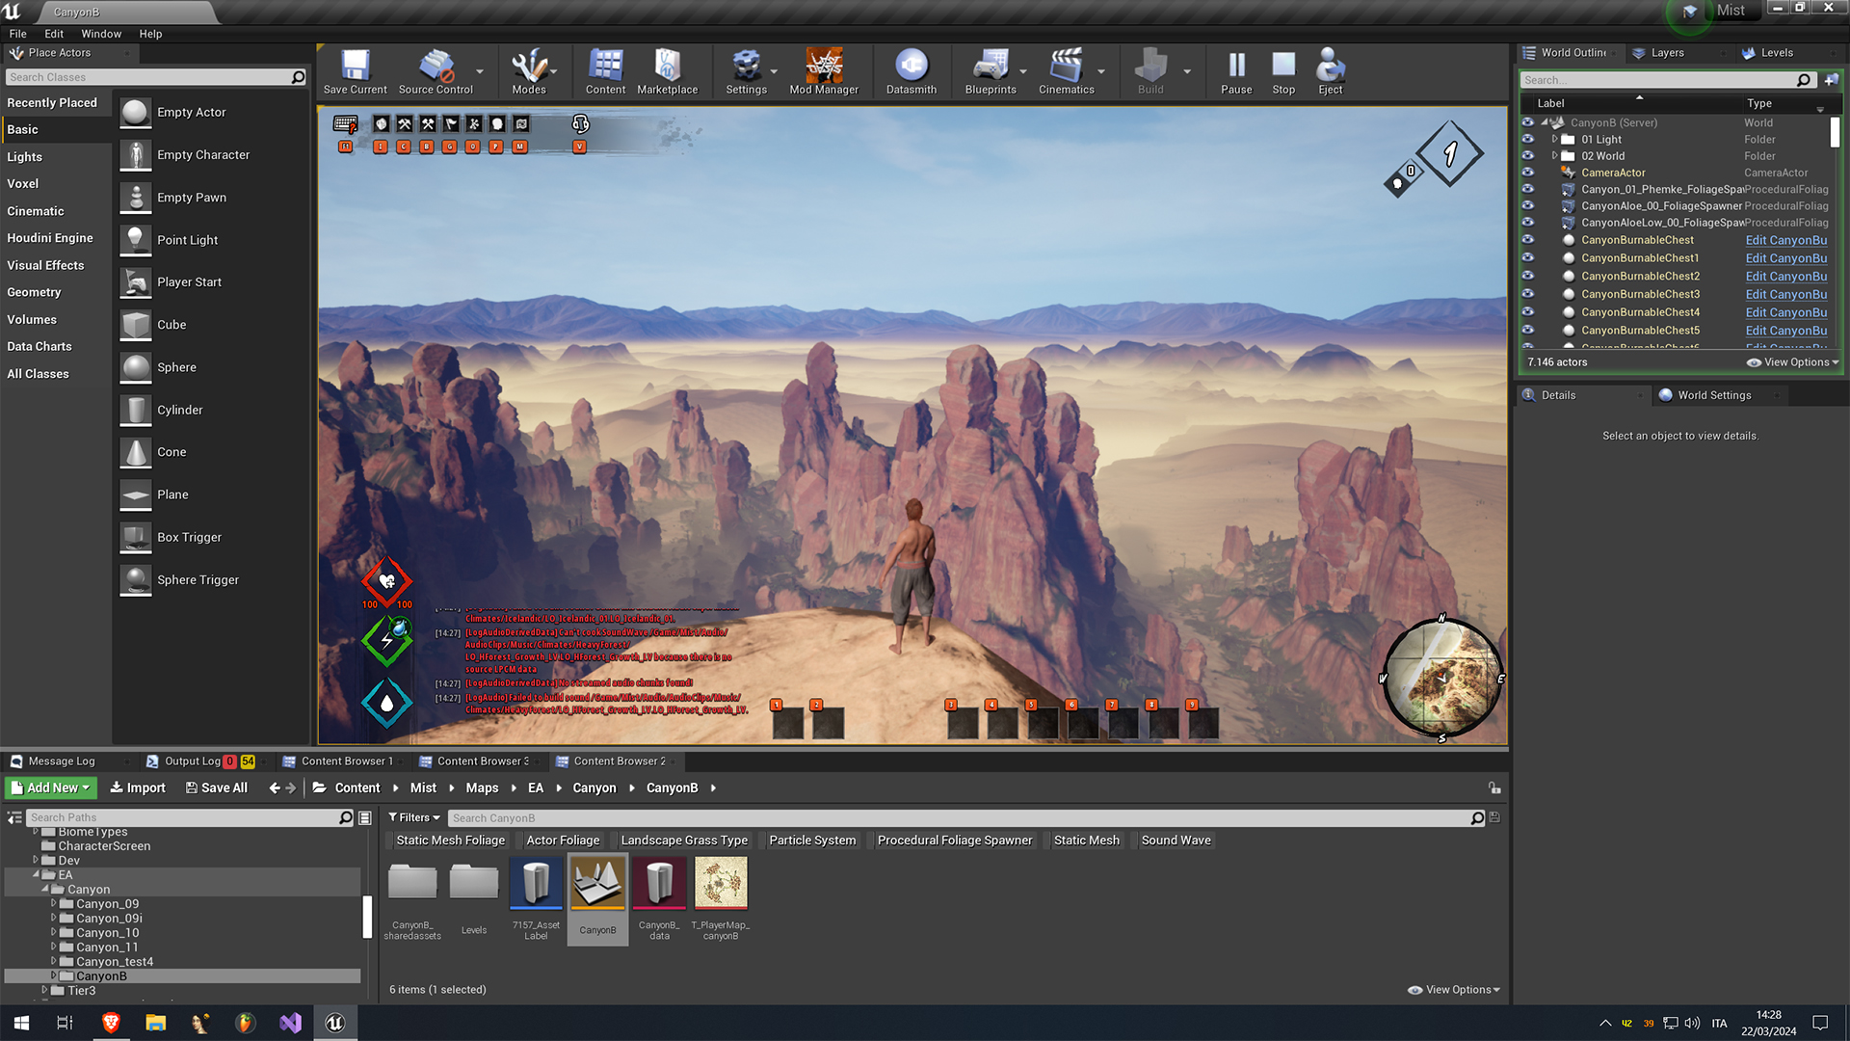Open Source Control settings

[x=436, y=70]
